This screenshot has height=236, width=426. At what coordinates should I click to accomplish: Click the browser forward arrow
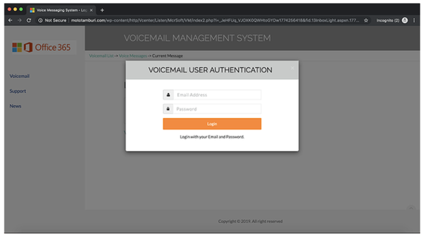coord(19,20)
